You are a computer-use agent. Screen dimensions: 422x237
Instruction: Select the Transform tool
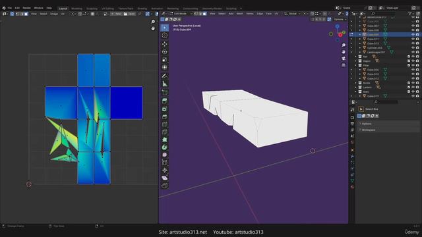click(165, 67)
